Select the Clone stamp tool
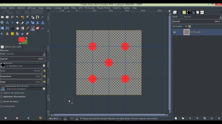 7,34
